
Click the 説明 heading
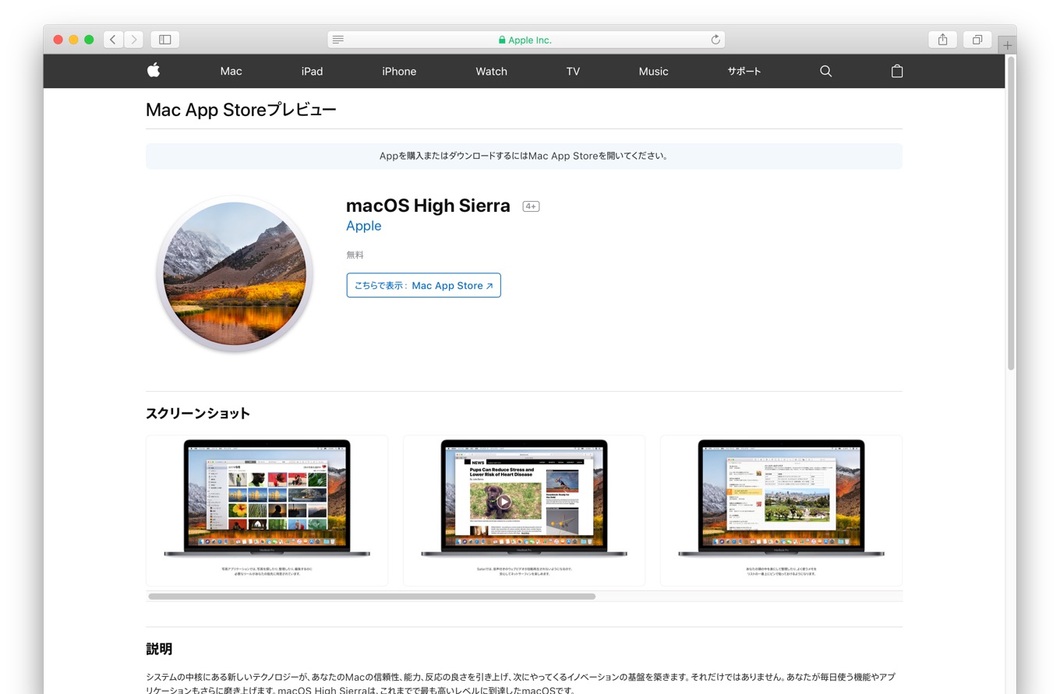pos(159,649)
